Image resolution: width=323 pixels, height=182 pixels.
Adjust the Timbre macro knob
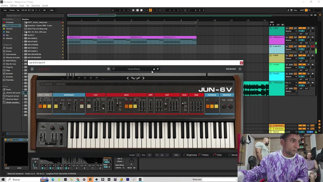click(x=200, y=155)
